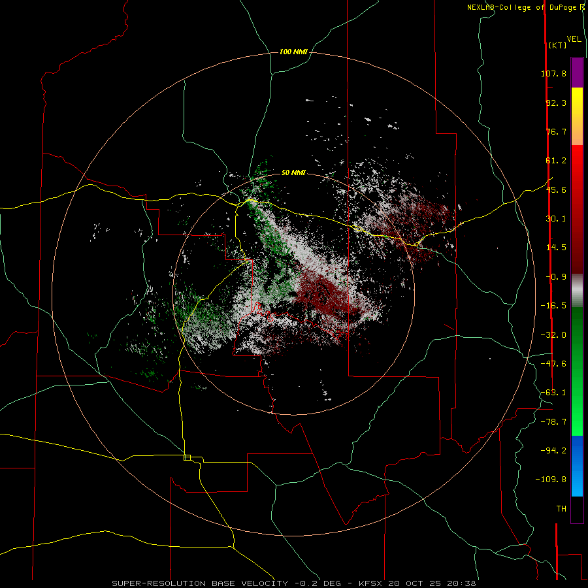Pick the purple segment of the color bar

point(577,73)
